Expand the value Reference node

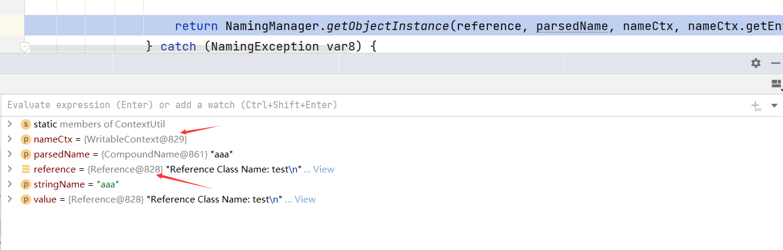[9, 200]
